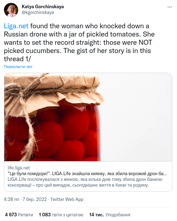Open the tweet timestamp 4:28 пп
Image resolution: width=177 pixels, height=221 pixels.
pos(11,200)
